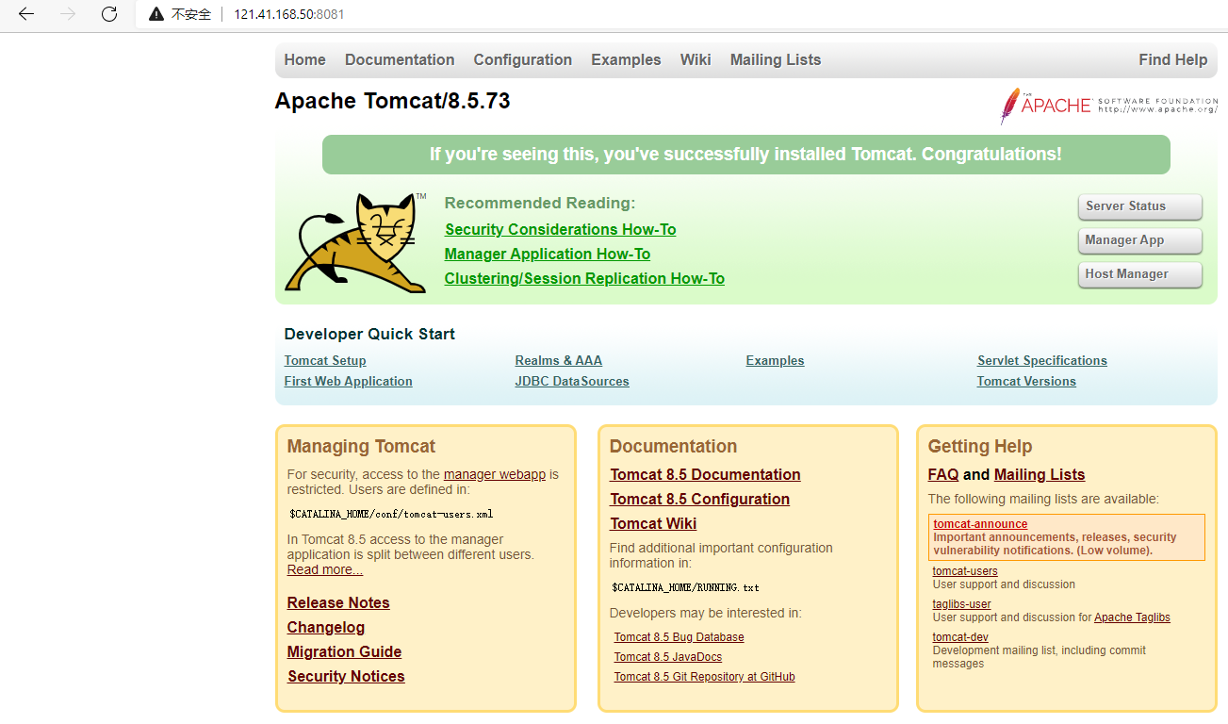Image resolution: width=1228 pixels, height=724 pixels.
Task: Click the Developer Quick Start heading
Action: pyautogui.click(x=369, y=334)
